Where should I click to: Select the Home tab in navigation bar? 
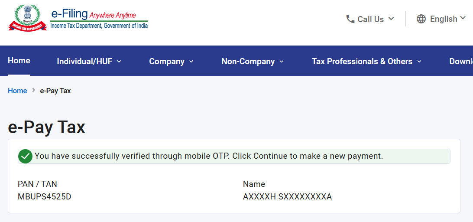[19, 61]
